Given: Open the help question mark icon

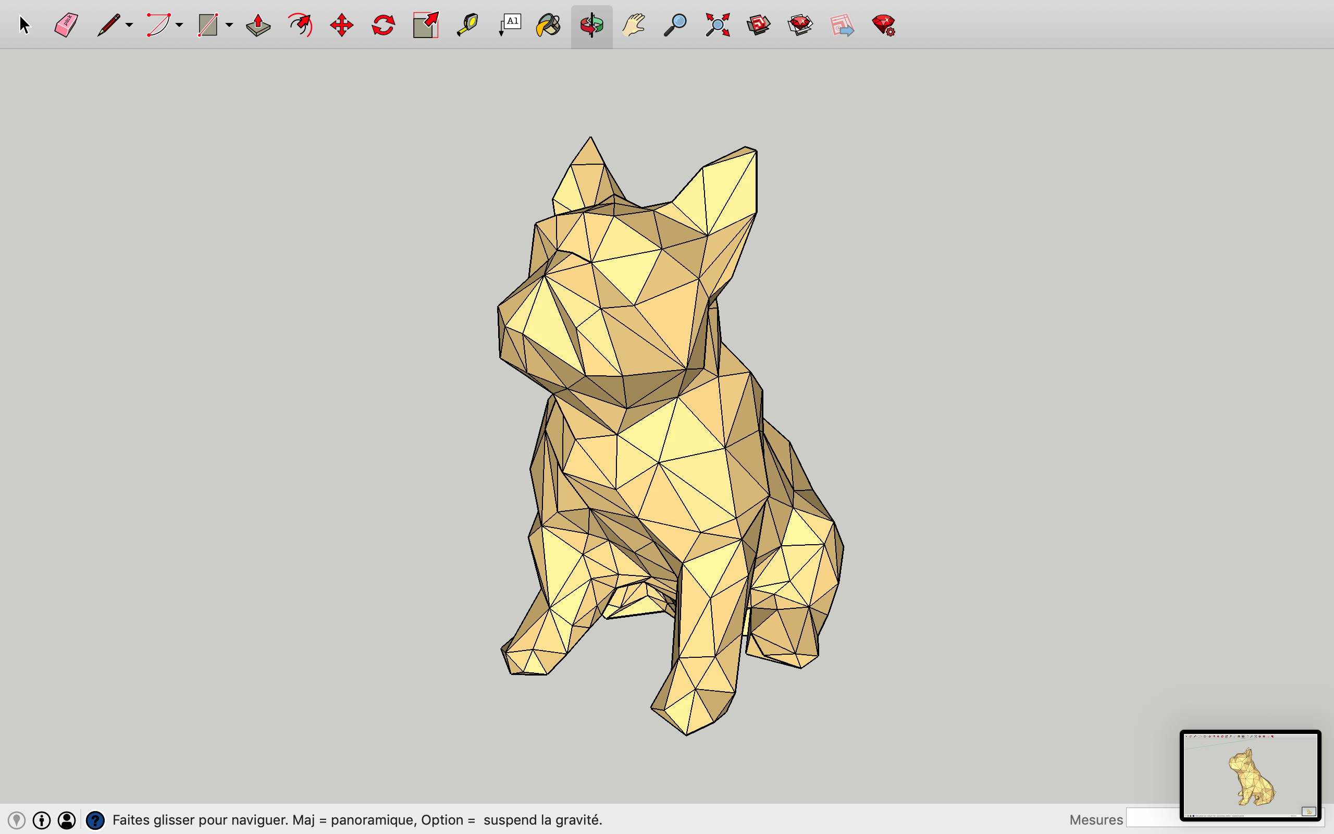Looking at the screenshot, I should [95, 820].
